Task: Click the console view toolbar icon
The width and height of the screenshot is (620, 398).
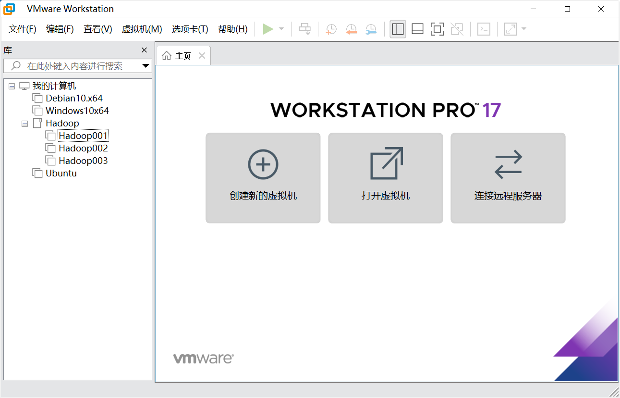Action: pos(484,29)
